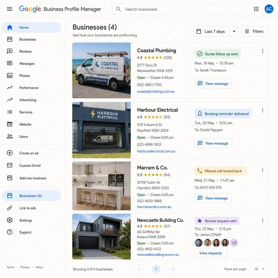Click the Services list icon in the sidebar
The height and width of the screenshot is (278, 278).
[x=10, y=112]
